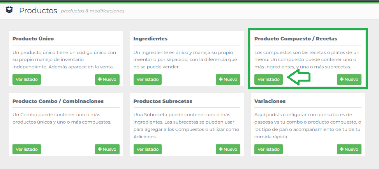The image size is (379, 169).
Task: Add Nuevo in Variaciones card
Action: pos(349,149)
